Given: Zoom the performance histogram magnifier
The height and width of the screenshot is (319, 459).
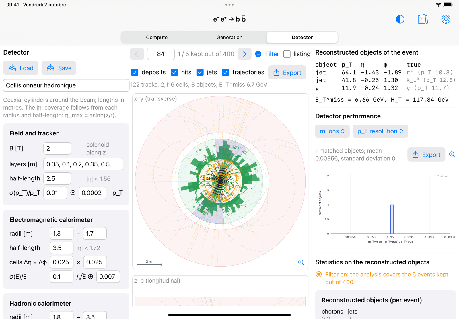Looking at the screenshot, I should coord(452,155).
